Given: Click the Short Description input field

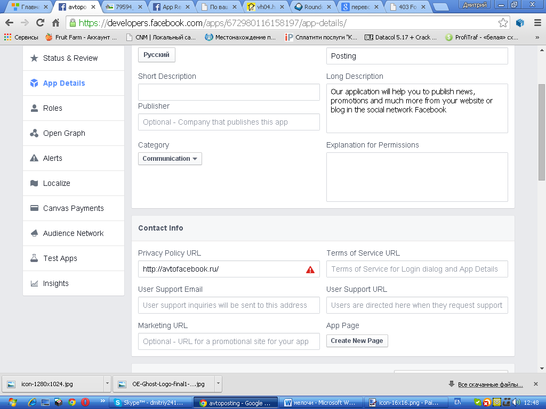Looking at the screenshot, I should pos(229,92).
